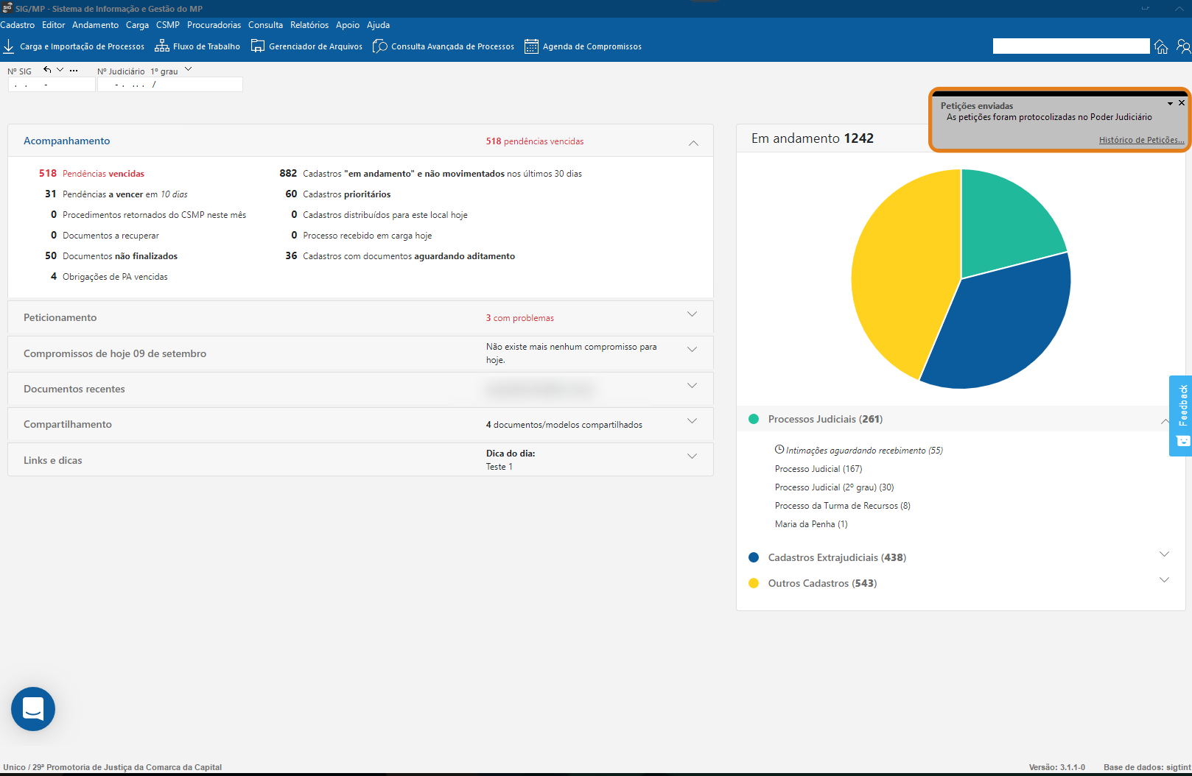
Task: Open the Nº SIG history dropdown arrow
Action: click(60, 70)
